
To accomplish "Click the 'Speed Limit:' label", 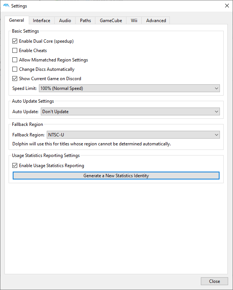I will (x=24, y=88).
